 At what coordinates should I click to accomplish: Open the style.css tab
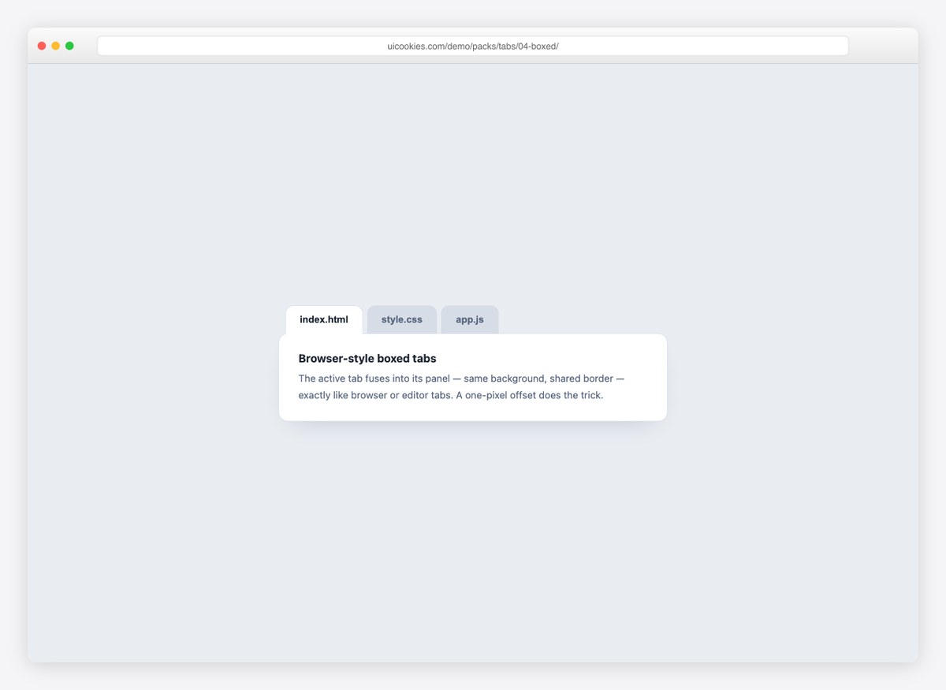(402, 319)
